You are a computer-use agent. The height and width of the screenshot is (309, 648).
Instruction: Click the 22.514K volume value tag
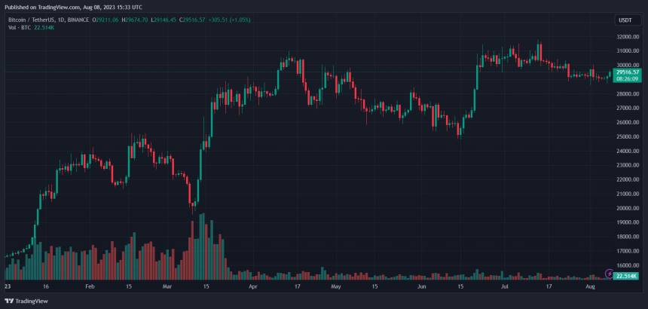pos(627,277)
